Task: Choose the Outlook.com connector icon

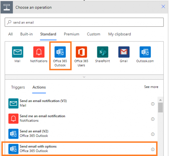Action: click(145, 52)
